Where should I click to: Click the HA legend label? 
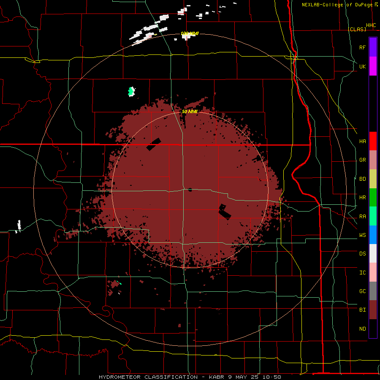click(362, 141)
